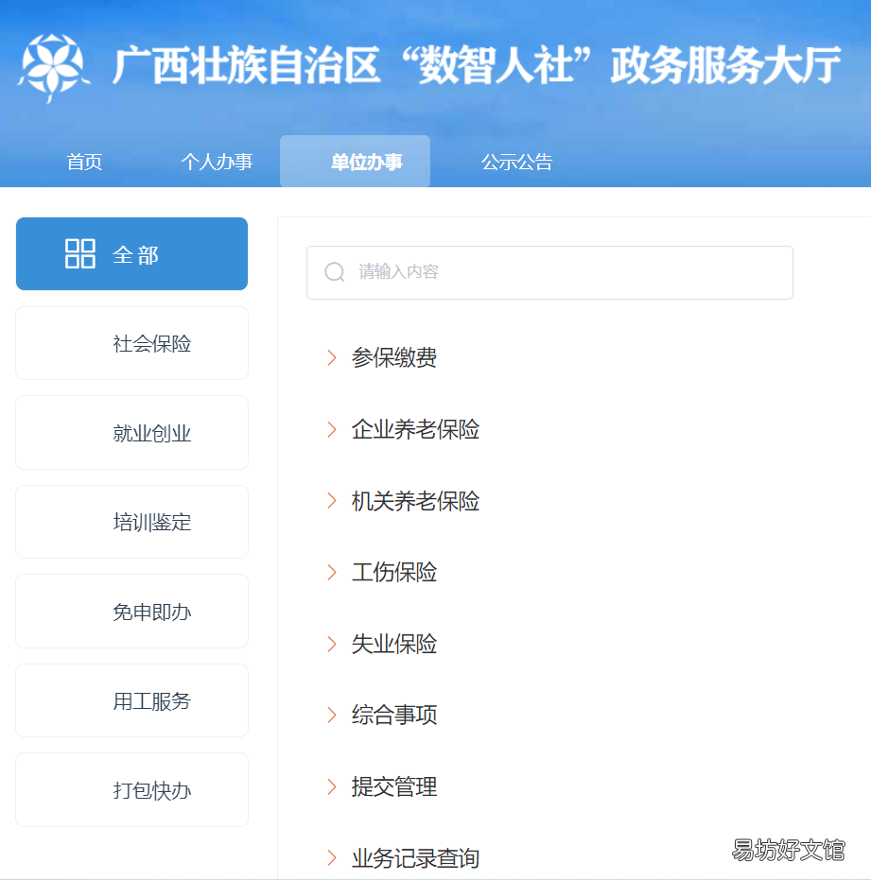Expand the 综合事项 chevron
This screenshot has width=871, height=880.
[332, 715]
